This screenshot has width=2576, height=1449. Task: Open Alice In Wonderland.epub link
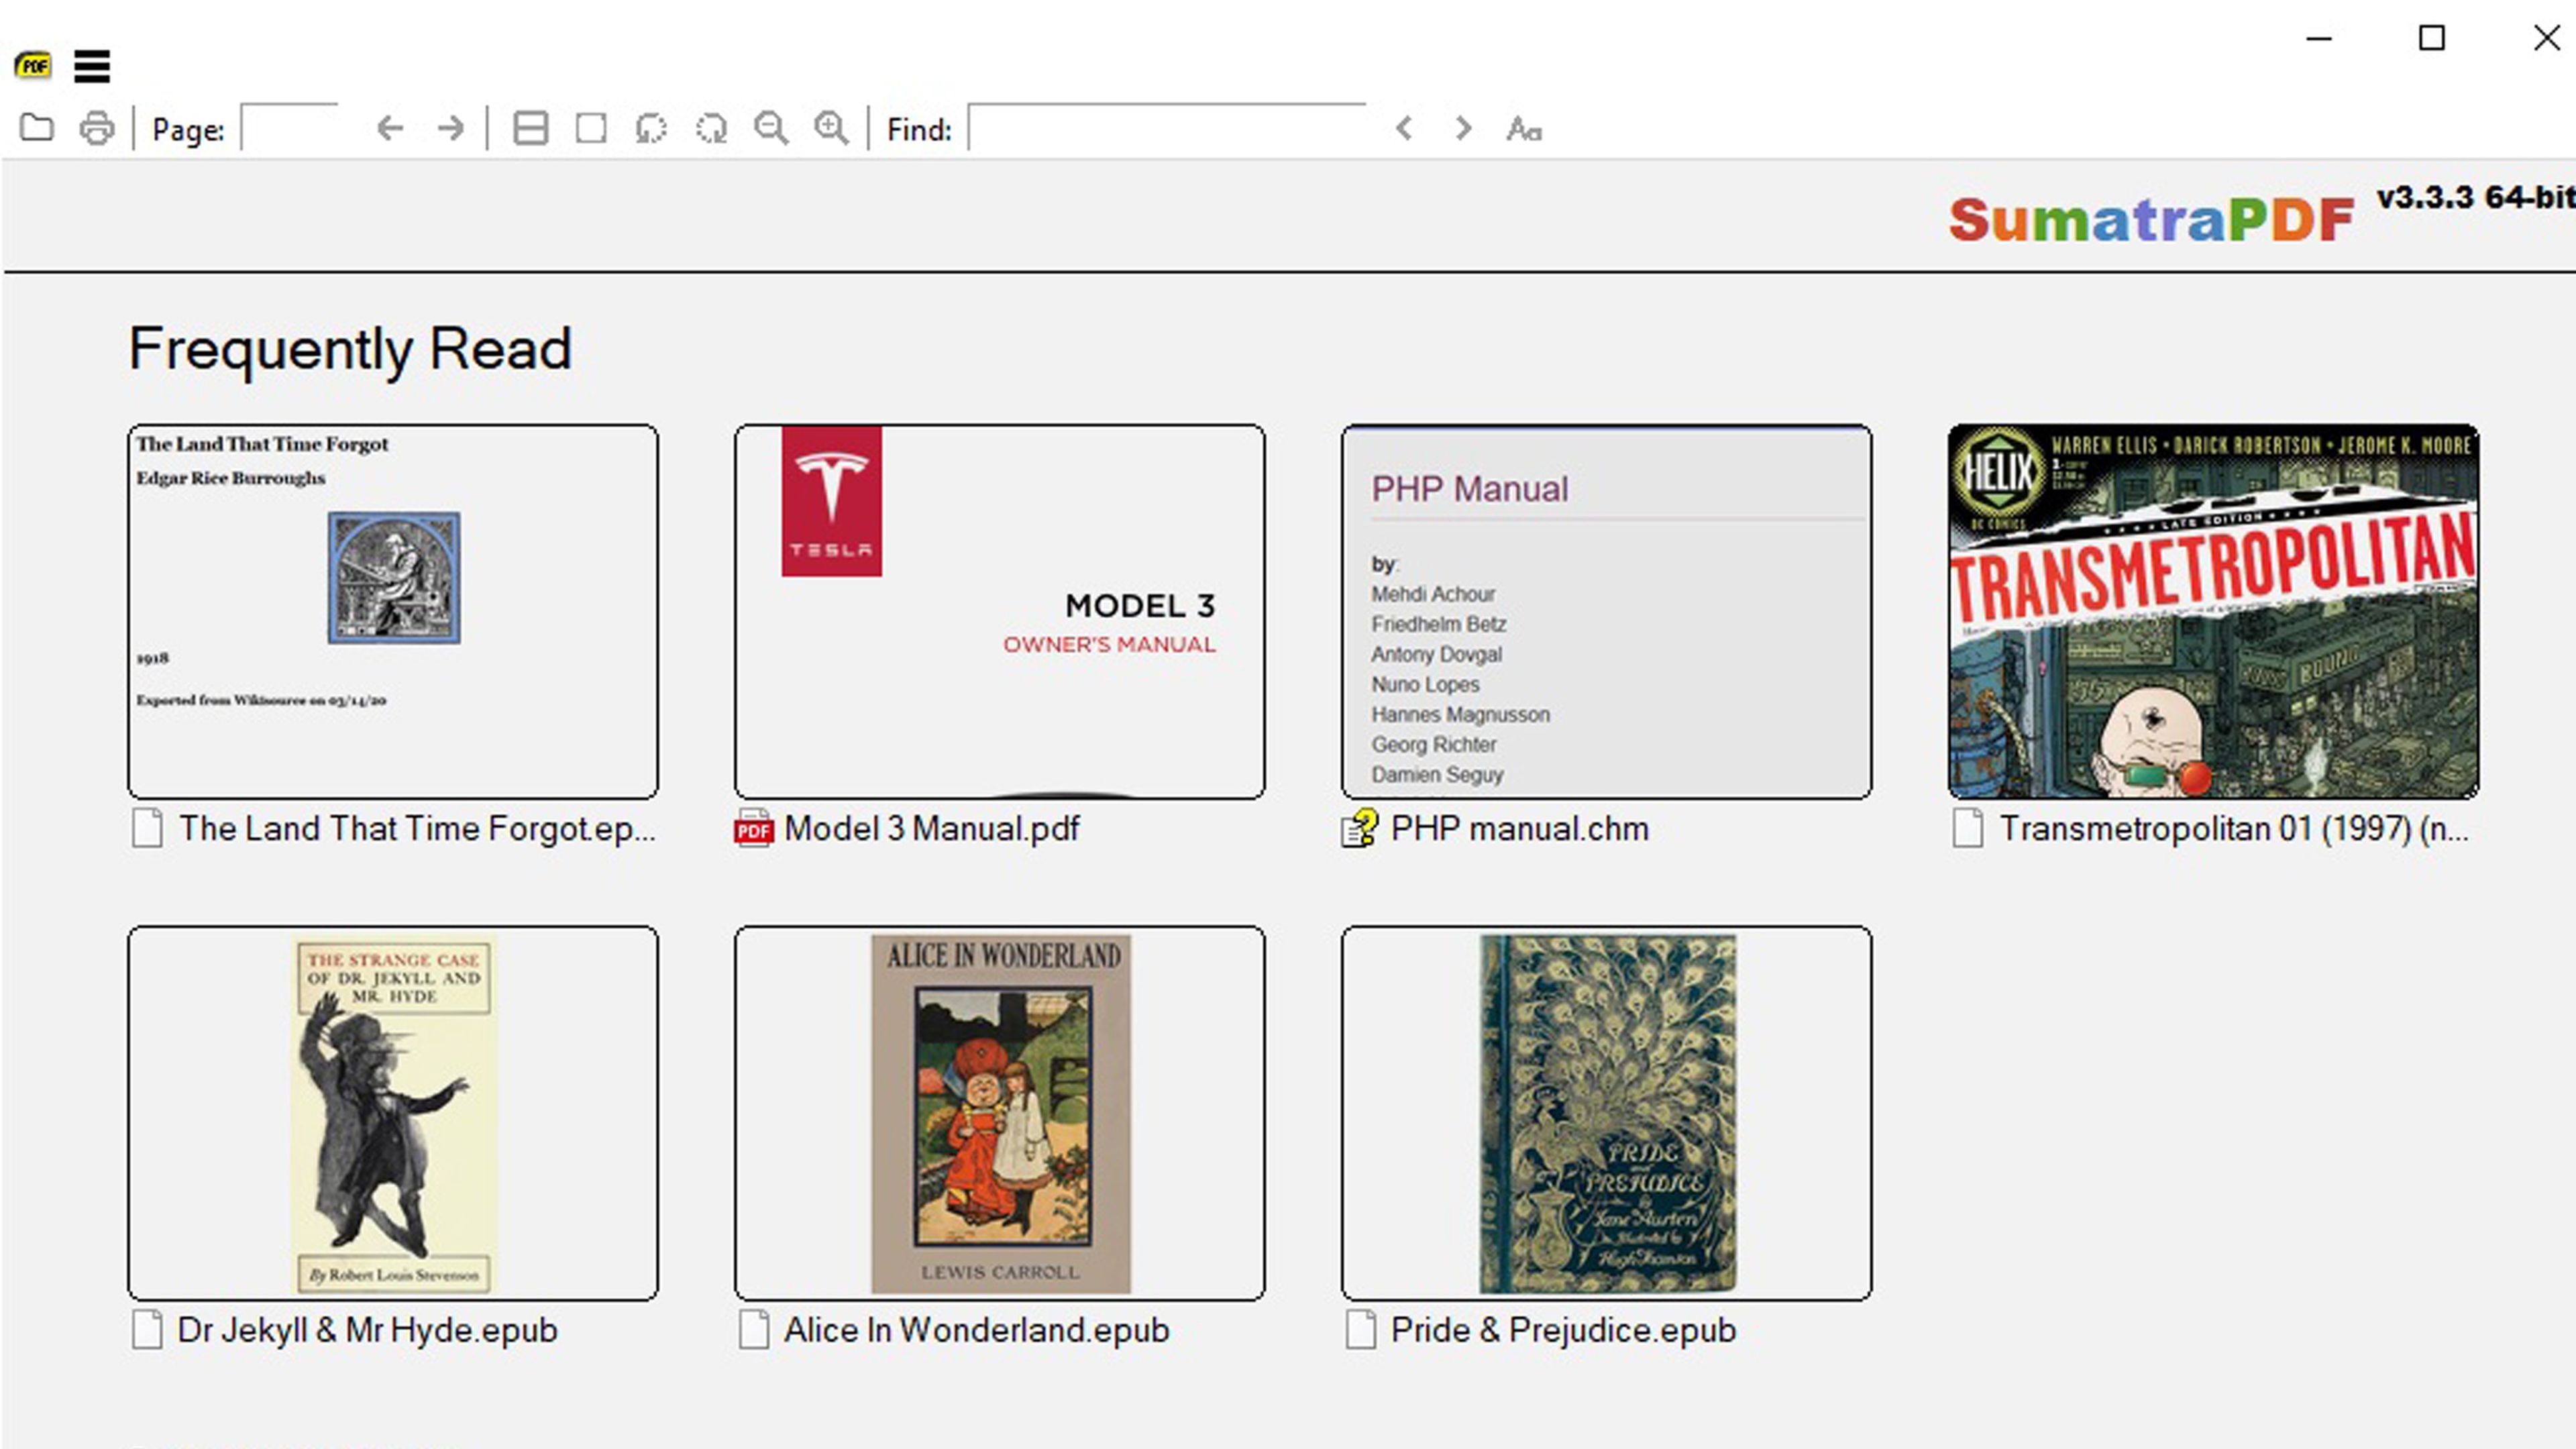(x=975, y=1330)
